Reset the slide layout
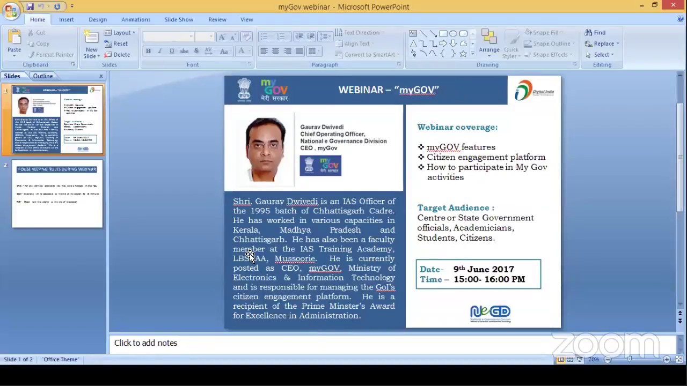Image resolution: width=687 pixels, height=386 pixels. tap(116, 44)
